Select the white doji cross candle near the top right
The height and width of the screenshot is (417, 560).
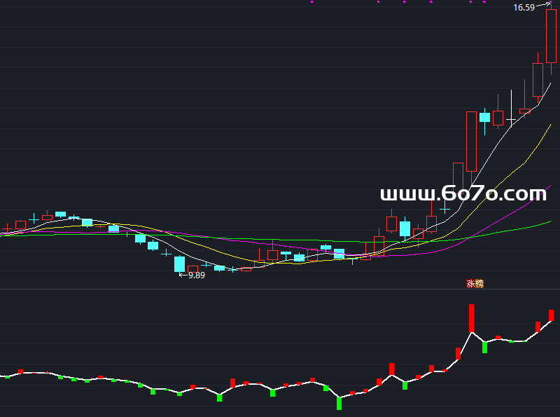point(511,120)
